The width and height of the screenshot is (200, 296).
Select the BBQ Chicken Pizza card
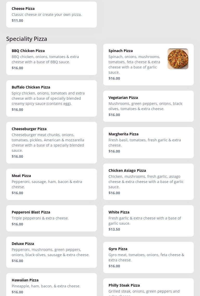coord(51,59)
